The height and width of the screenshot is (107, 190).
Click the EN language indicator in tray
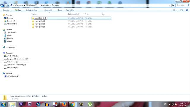(165, 104)
